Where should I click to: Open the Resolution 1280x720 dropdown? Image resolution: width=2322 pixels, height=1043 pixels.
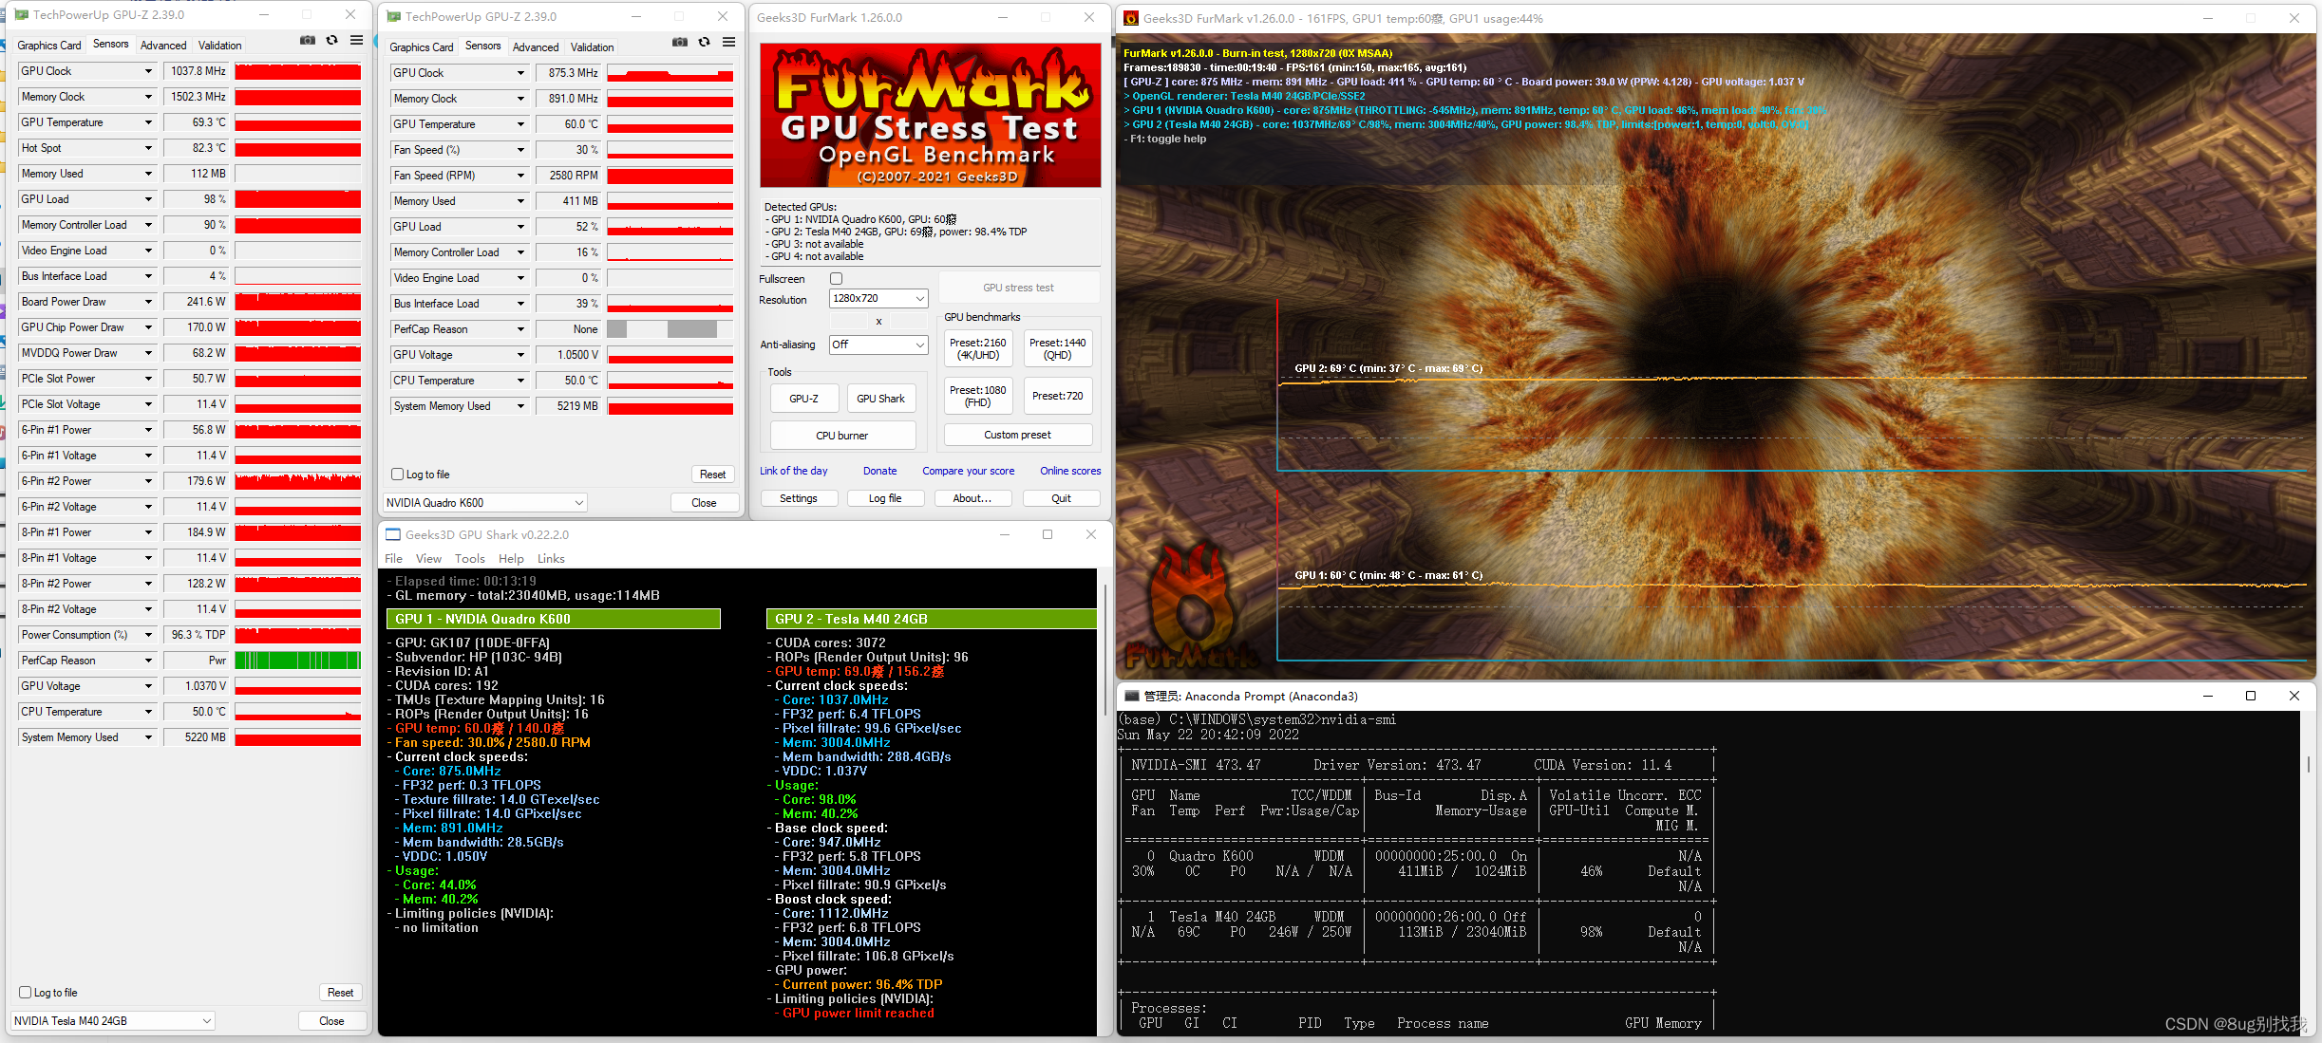tap(878, 299)
